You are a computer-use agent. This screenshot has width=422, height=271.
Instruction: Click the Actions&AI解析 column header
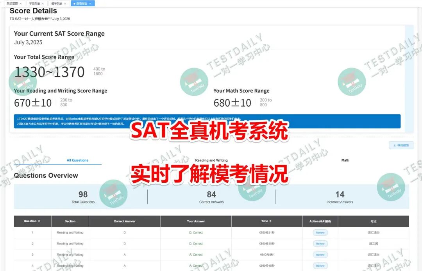[x=320, y=221]
